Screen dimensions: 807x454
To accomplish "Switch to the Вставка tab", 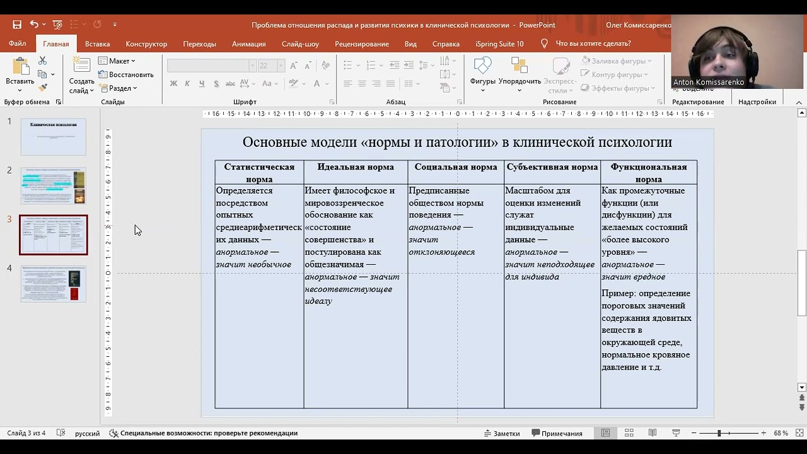I will [x=97, y=44].
